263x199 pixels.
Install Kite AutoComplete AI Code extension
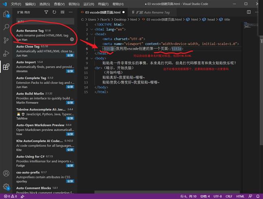(70, 150)
